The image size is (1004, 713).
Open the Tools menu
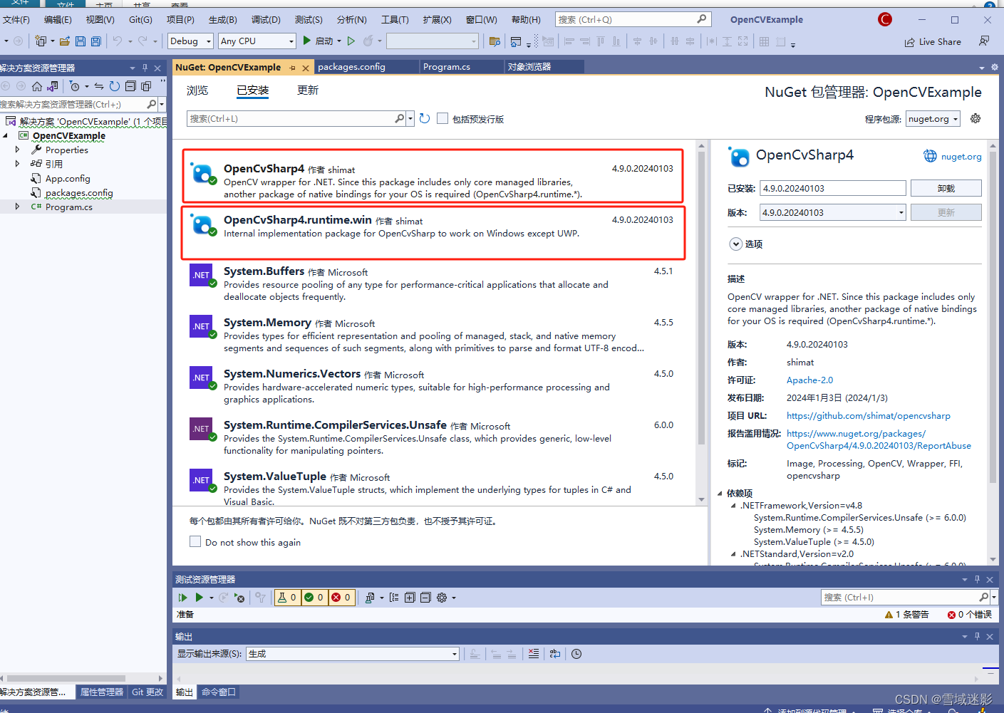(395, 20)
